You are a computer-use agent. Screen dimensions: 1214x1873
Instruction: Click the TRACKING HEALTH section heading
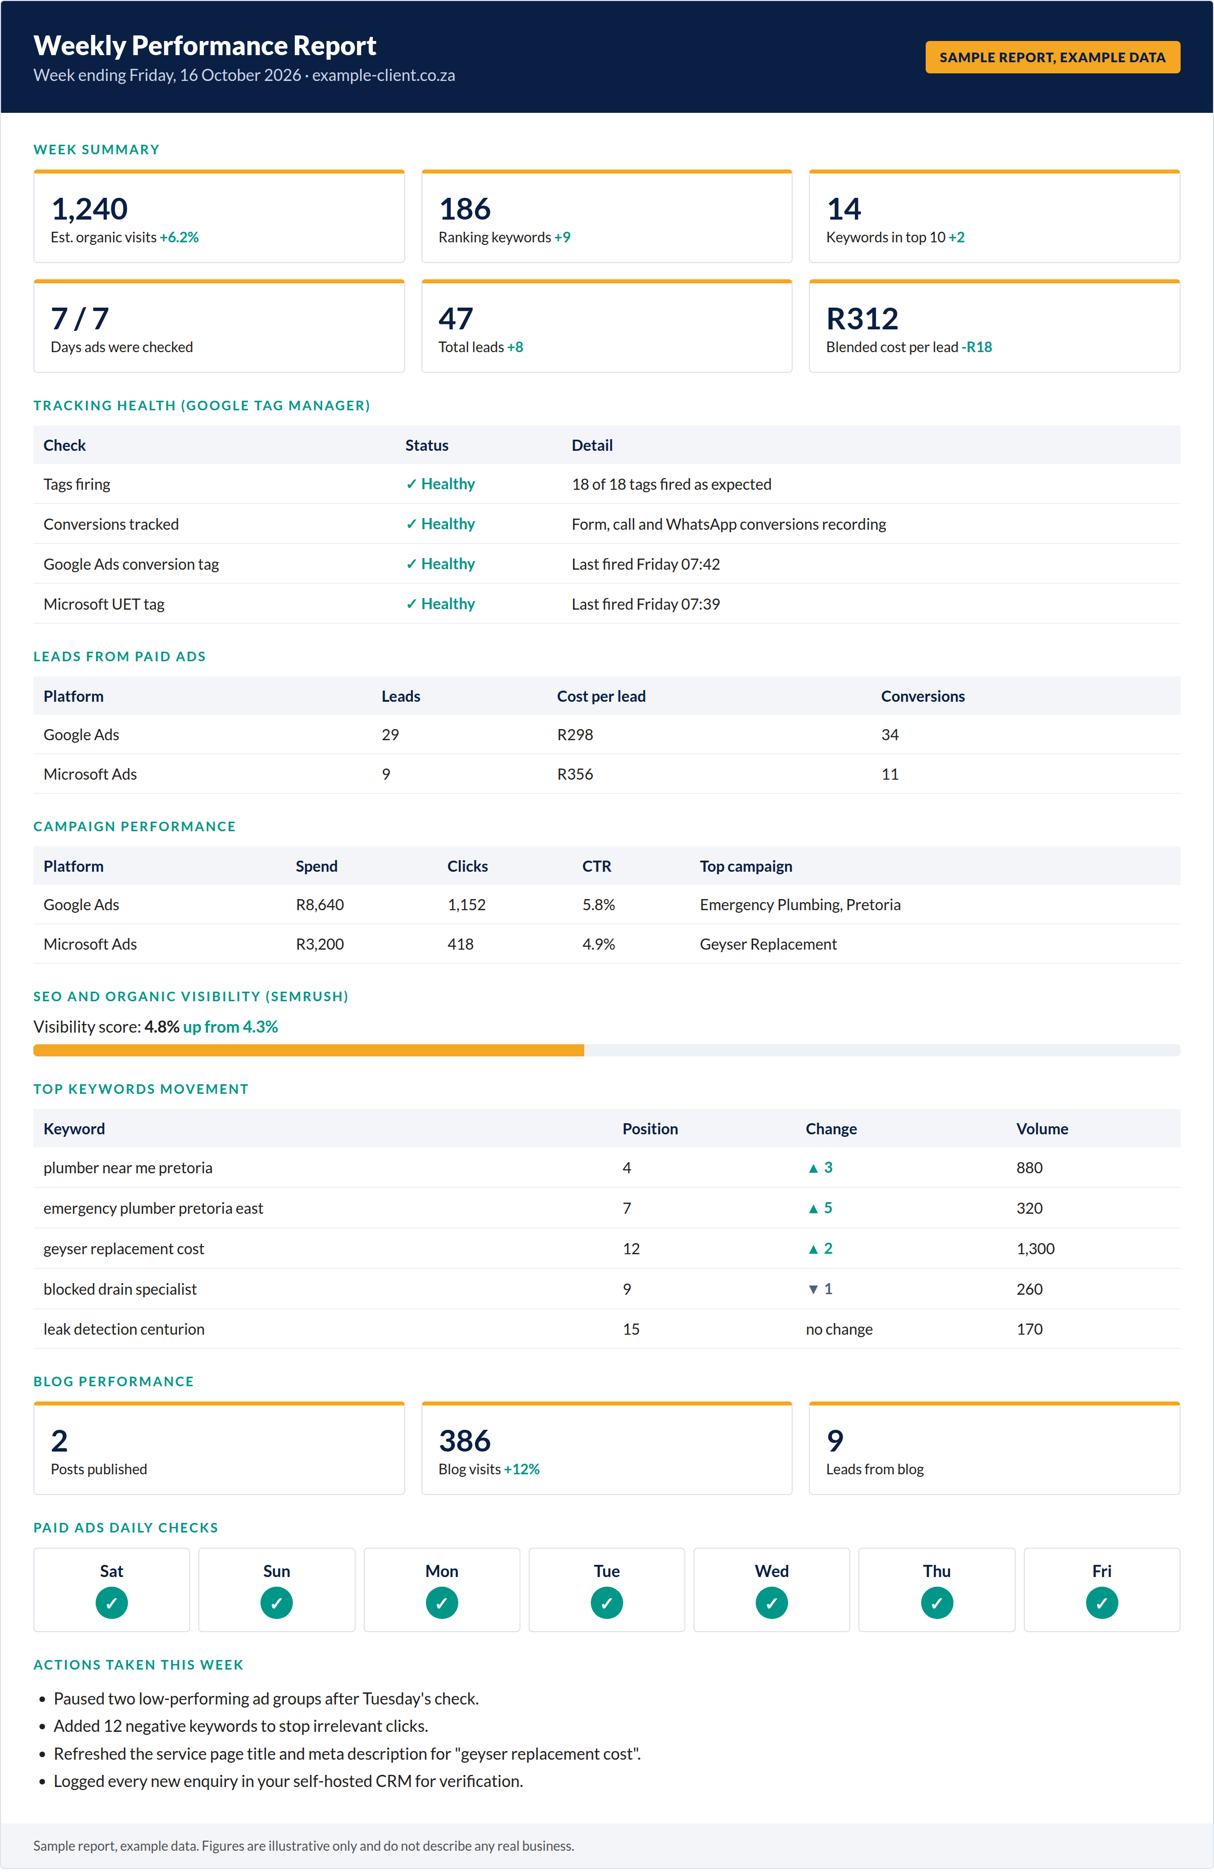click(x=201, y=406)
